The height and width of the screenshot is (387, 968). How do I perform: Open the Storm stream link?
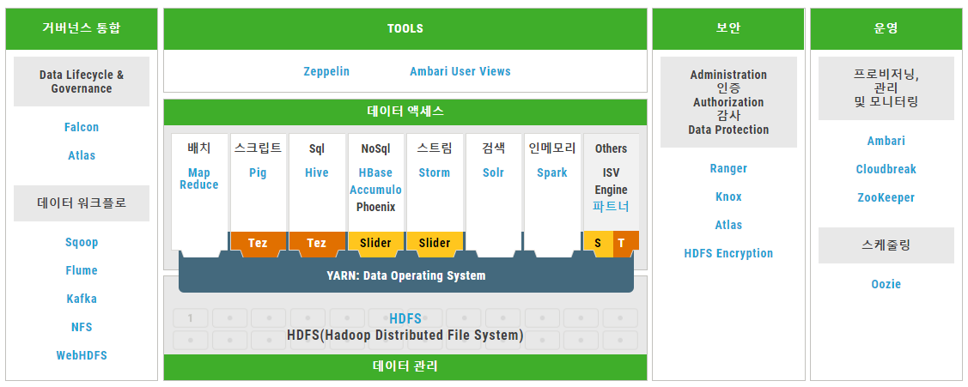click(434, 172)
